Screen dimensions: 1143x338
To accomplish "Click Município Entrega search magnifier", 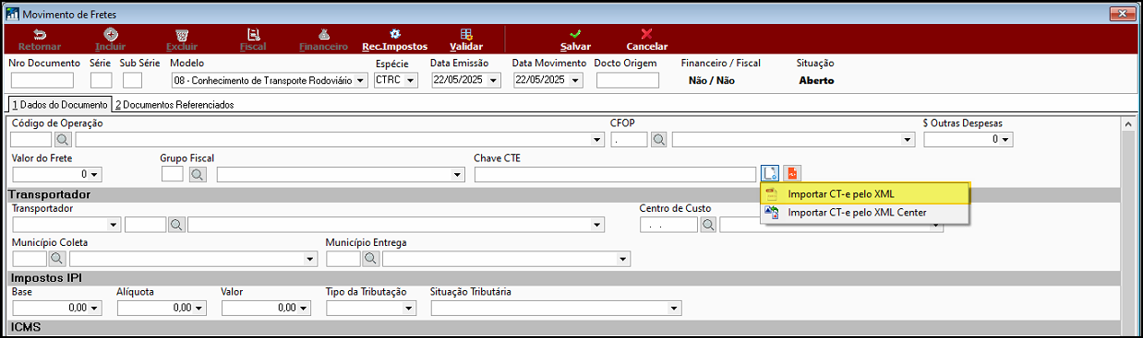I will click(x=370, y=259).
